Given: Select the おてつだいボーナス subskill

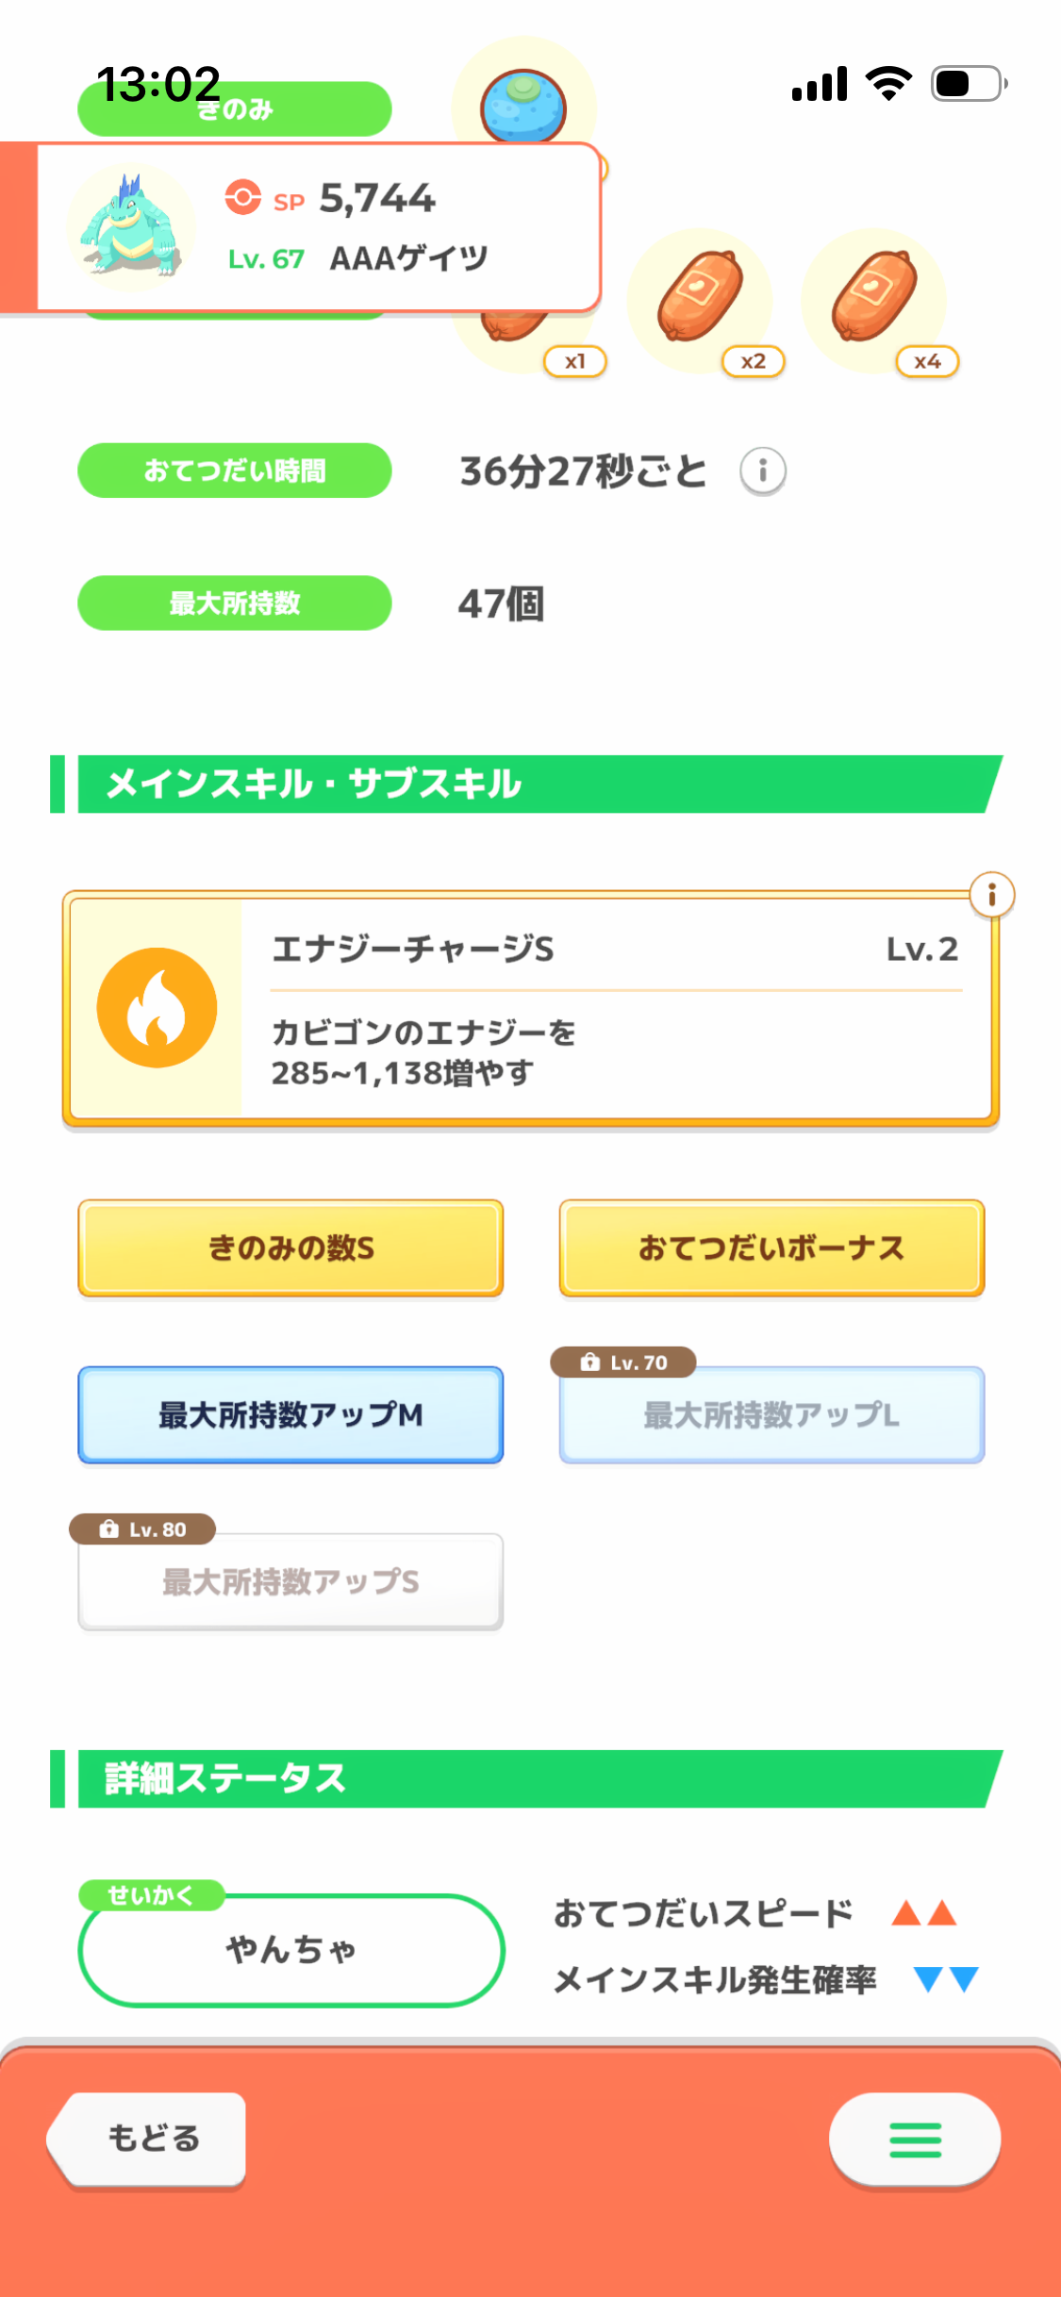Looking at the screenshot, I should coord(771,1248).
